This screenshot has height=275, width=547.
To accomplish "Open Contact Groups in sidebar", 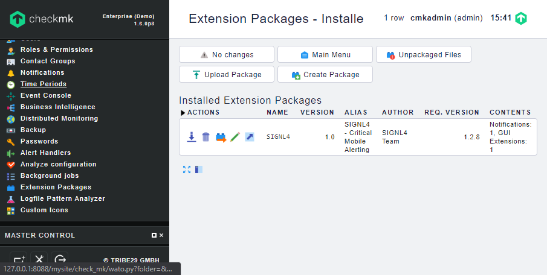I will click(48, 61).
